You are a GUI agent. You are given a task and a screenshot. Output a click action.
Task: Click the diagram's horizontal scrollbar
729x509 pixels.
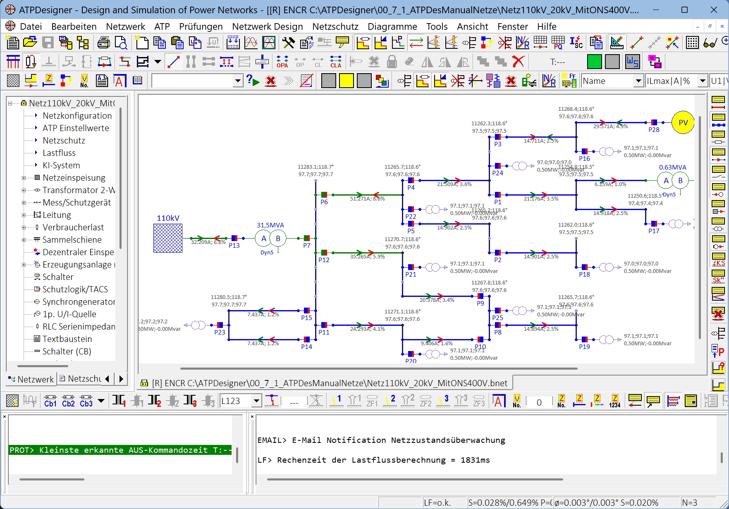378,368
